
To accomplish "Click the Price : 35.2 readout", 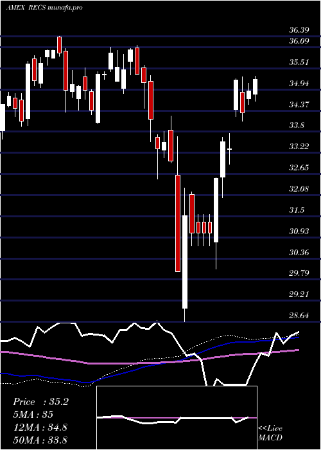I will (x=41, y=402).
